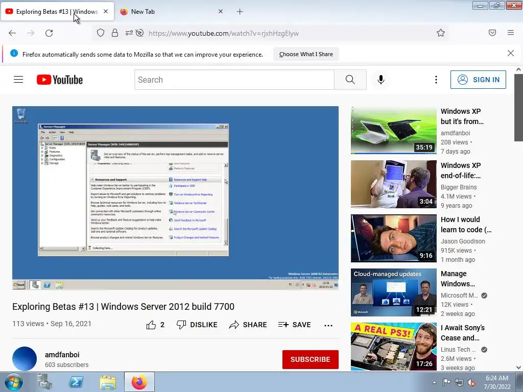
Task: Start voice search with microphone icon
Action: 381,80
